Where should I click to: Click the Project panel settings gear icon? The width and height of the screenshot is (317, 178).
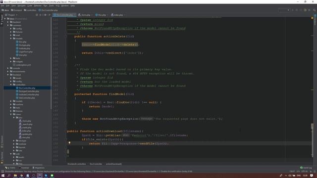45,15
